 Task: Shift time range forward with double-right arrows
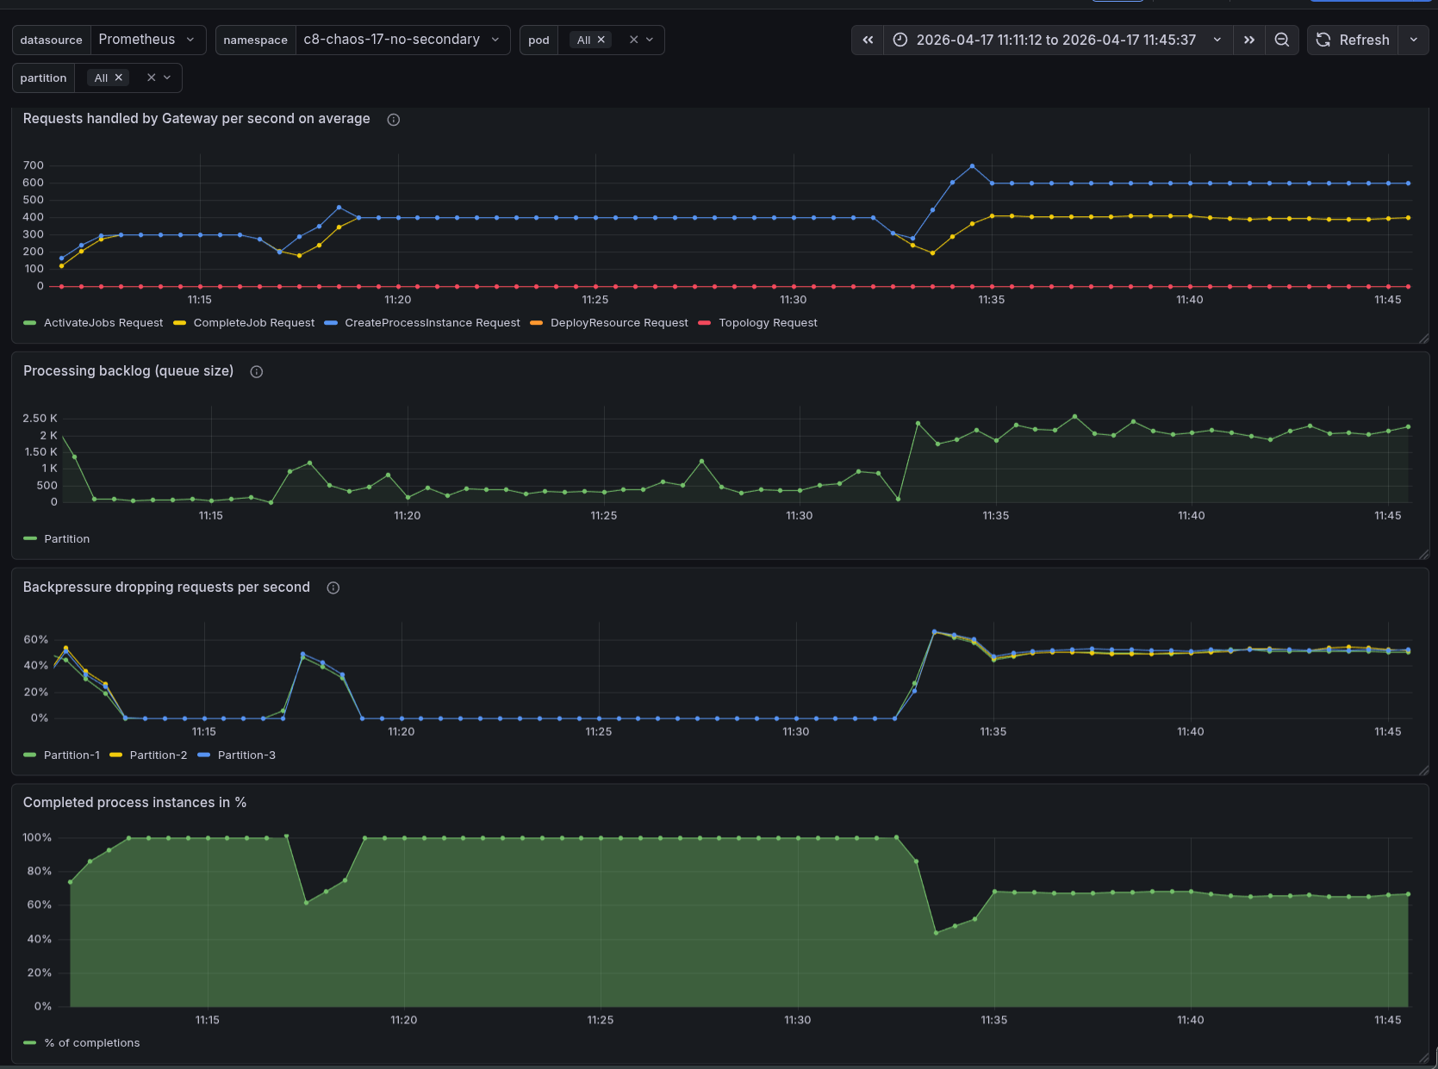coord(1248,40)
